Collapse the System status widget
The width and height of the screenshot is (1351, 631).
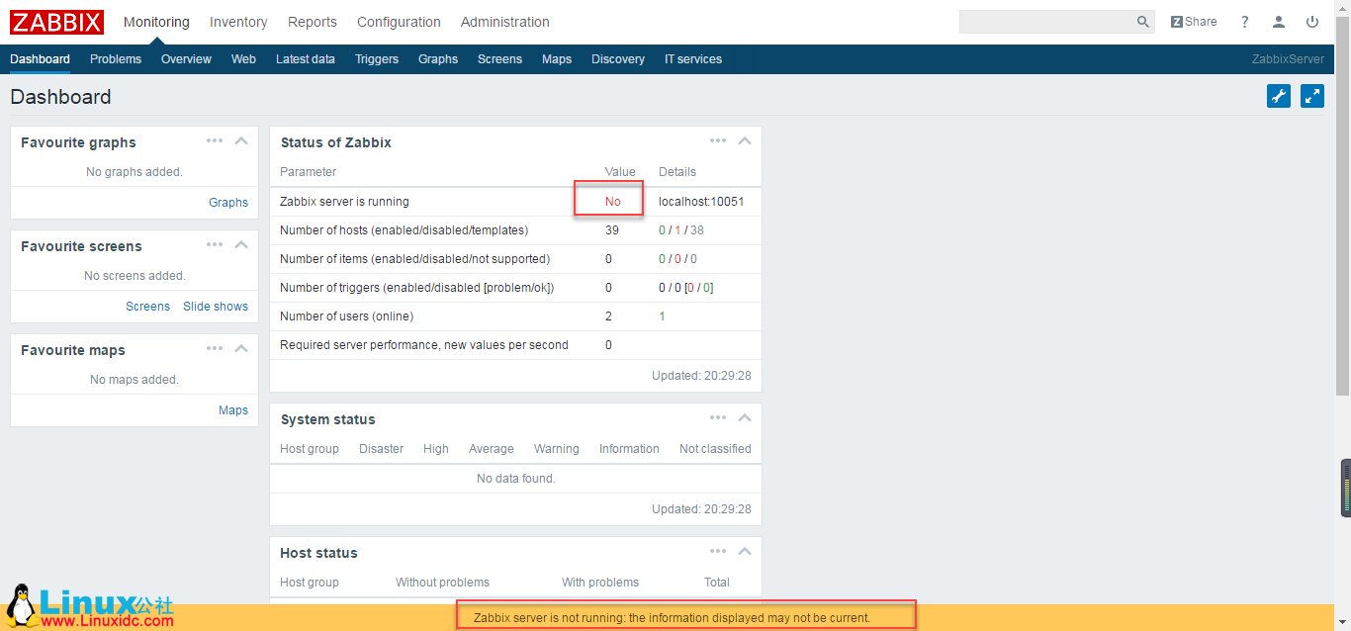744,416
